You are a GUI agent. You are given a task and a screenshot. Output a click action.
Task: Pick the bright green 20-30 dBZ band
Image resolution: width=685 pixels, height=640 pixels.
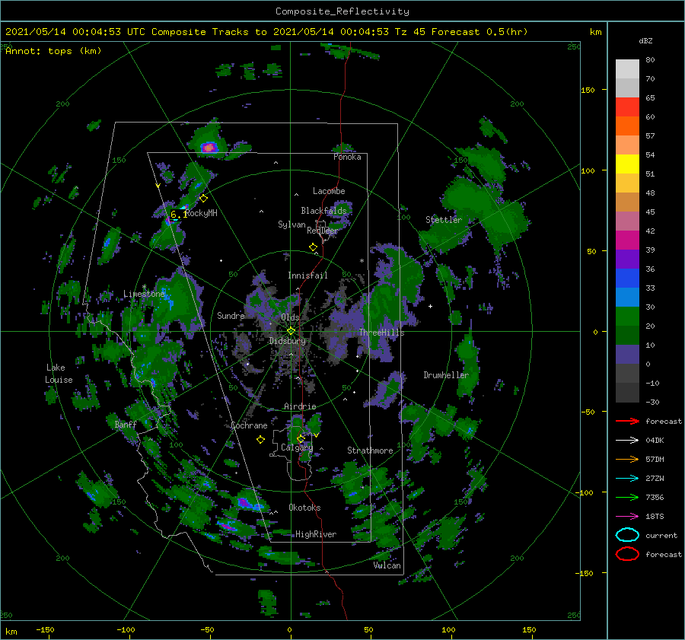coord(627,317)
